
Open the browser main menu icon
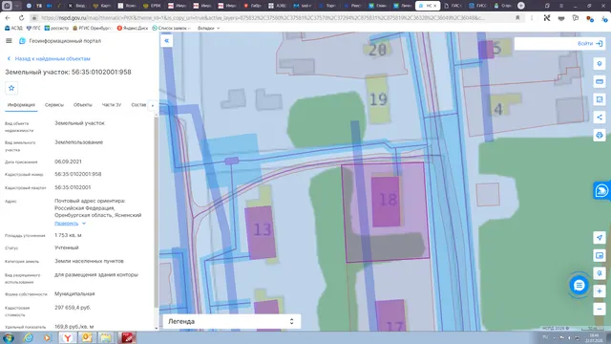pyautogui.click(x=561, y=6)
